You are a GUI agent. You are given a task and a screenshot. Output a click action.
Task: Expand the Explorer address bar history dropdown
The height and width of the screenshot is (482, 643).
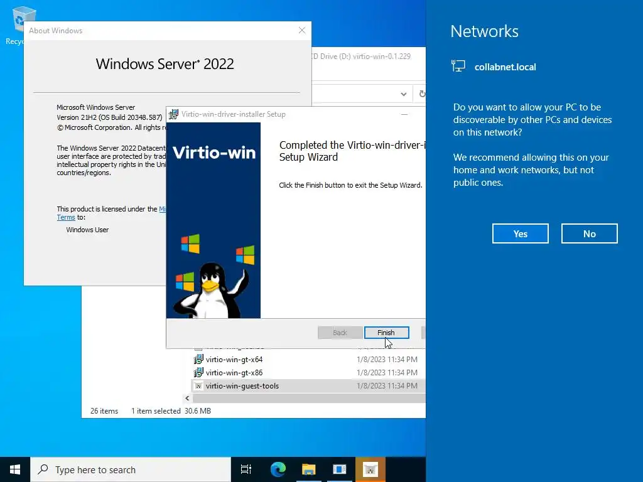coord(404,94)
